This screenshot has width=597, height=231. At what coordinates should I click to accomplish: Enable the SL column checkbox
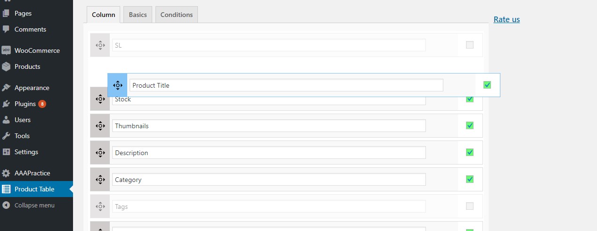pyautogui.click(x=469, y=45)
